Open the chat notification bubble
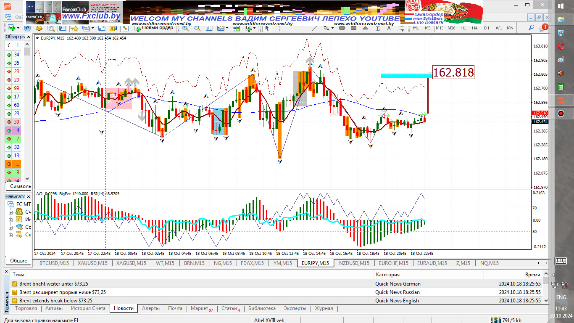This screenshot has height=323, width=574. click(x=544, y=28)
